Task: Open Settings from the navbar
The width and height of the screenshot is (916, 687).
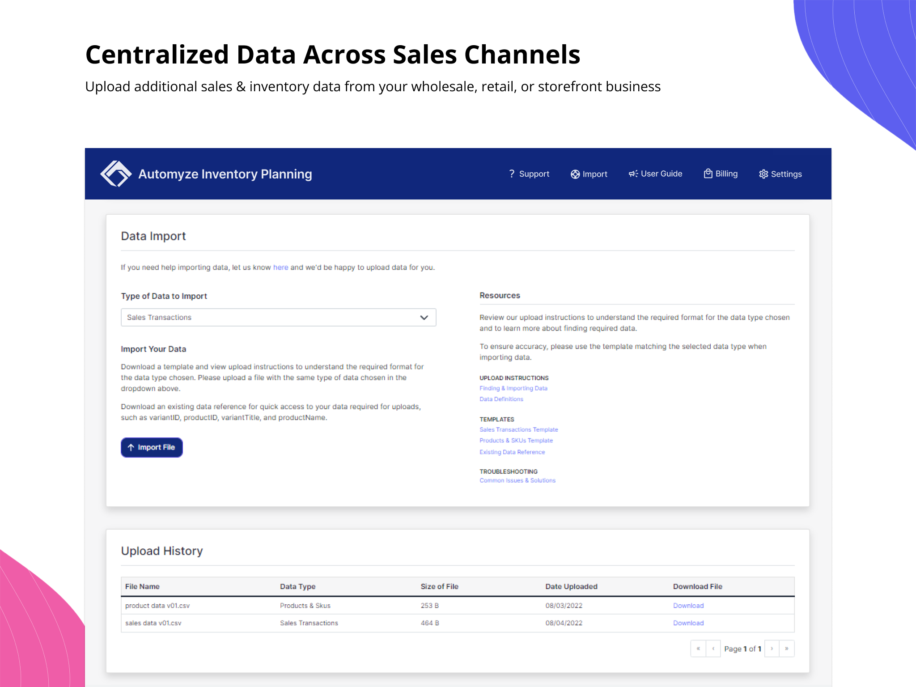Action: pos(780,174)
